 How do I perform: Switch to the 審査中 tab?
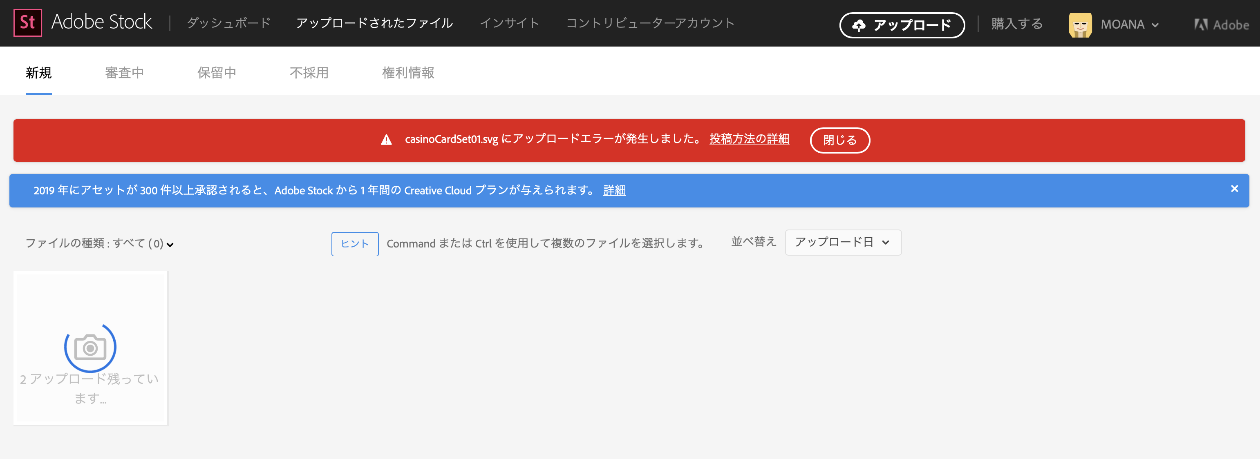point(124,73)
